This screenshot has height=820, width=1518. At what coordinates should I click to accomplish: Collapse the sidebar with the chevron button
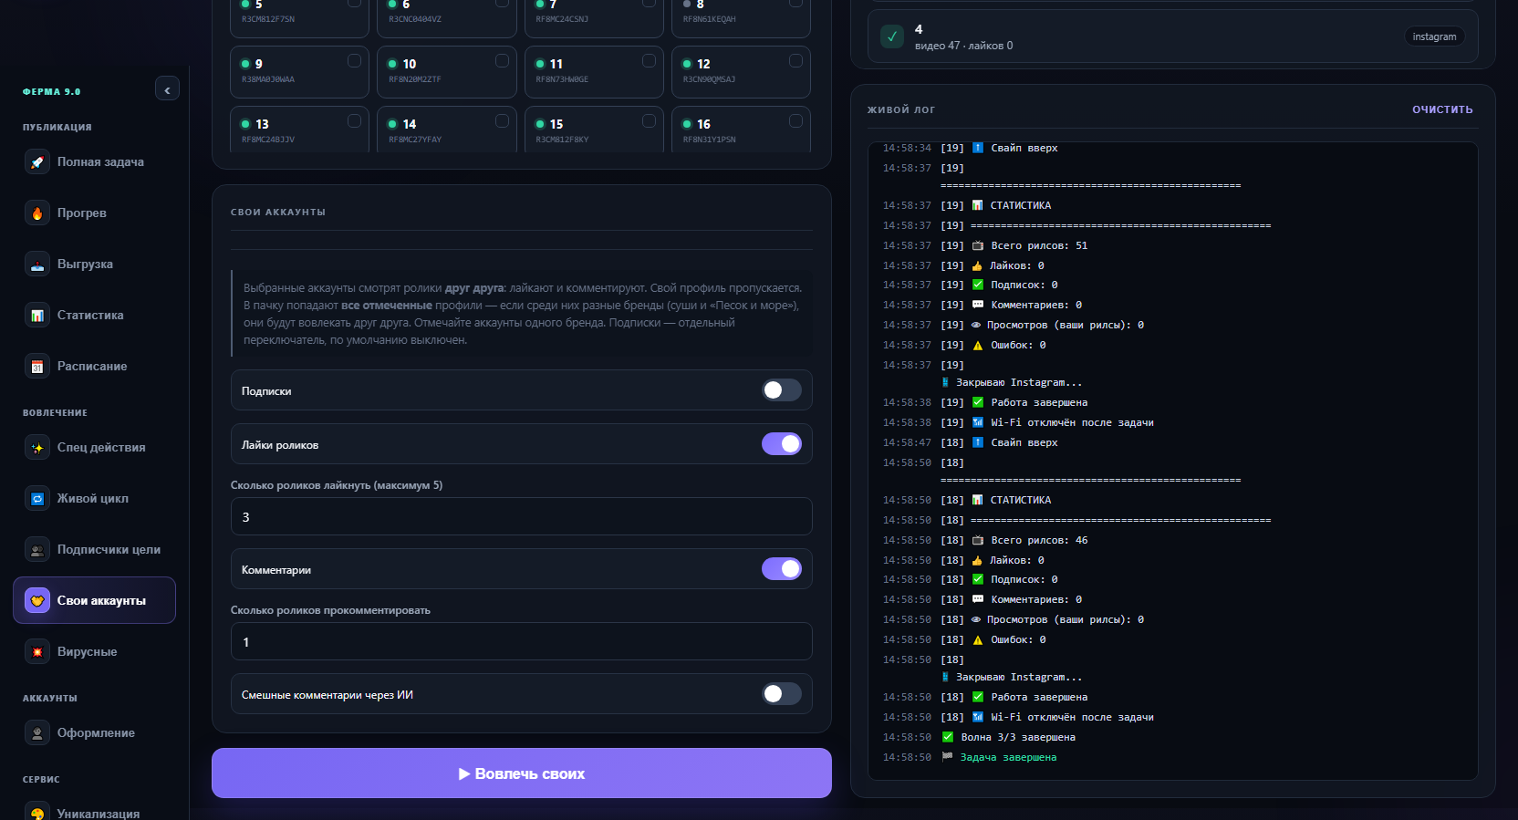point(167,89)
